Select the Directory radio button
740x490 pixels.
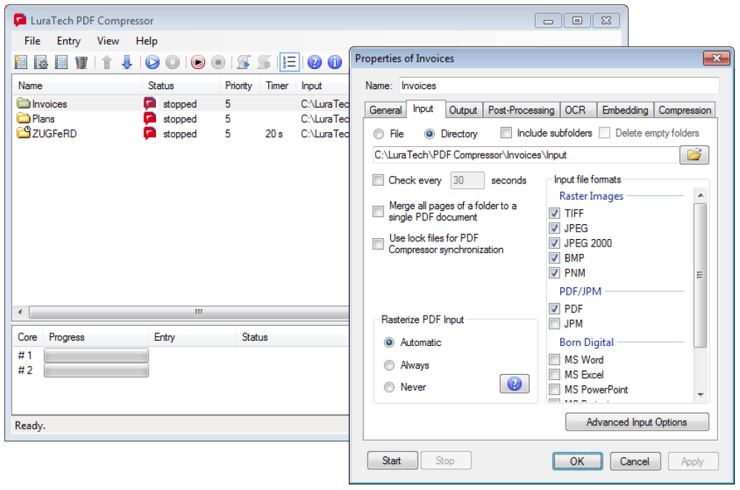[x=429, y=134]
